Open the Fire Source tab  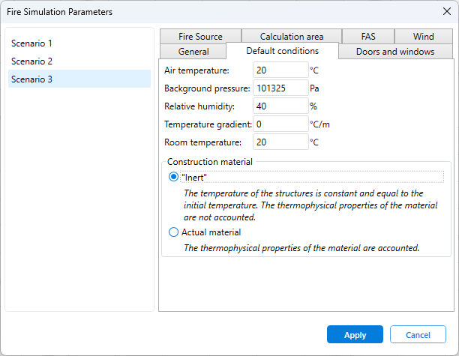[200, 37]
